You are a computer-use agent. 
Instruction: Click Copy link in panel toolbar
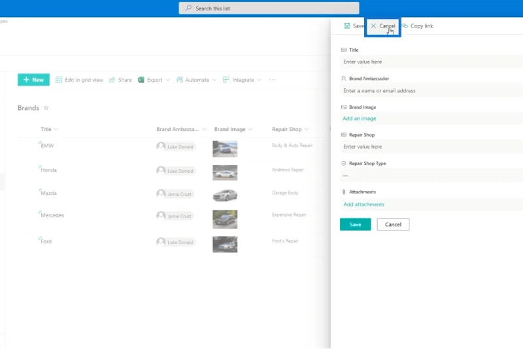pyautogui.click(x=418, y=26)
